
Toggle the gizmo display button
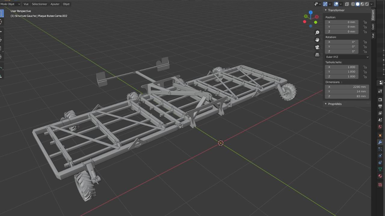click(325, 4)
